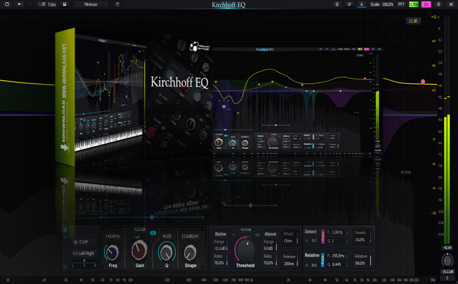
Task: Toggle the band power button
Action: (65, 229)
